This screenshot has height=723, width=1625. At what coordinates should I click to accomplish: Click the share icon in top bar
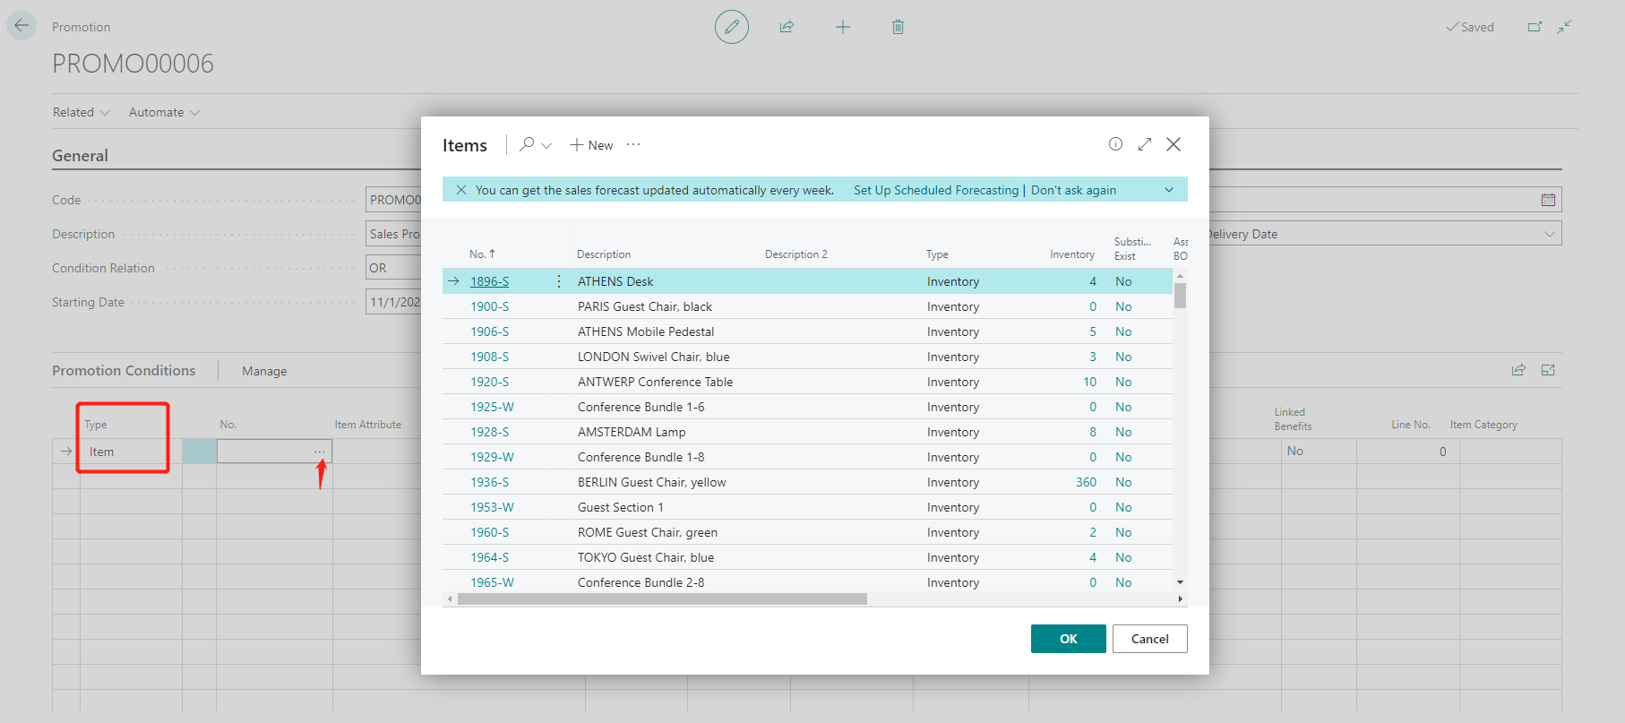point(787,27)
